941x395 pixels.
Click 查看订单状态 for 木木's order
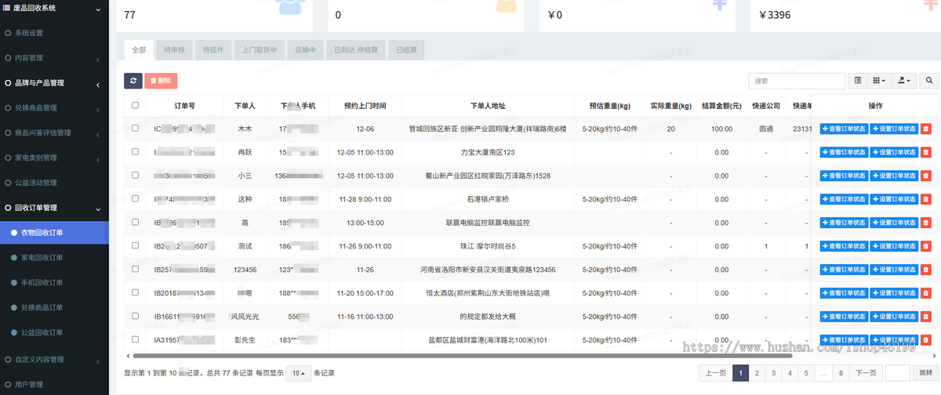pos(845,129)
